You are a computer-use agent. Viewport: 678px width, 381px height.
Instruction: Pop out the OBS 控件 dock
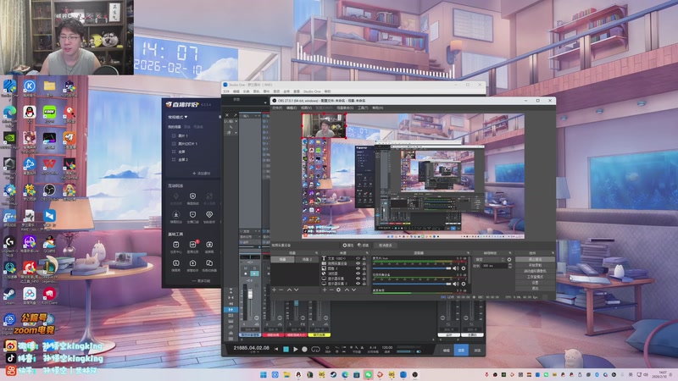553,252
